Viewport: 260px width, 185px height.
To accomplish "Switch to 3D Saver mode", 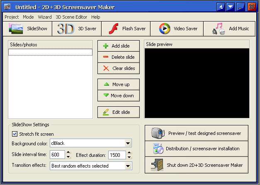I will [x=77, y=29].
